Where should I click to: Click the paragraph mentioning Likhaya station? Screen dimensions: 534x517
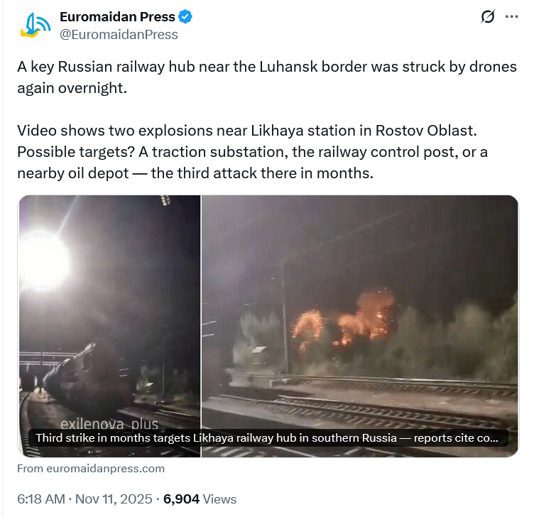point(253,152)
